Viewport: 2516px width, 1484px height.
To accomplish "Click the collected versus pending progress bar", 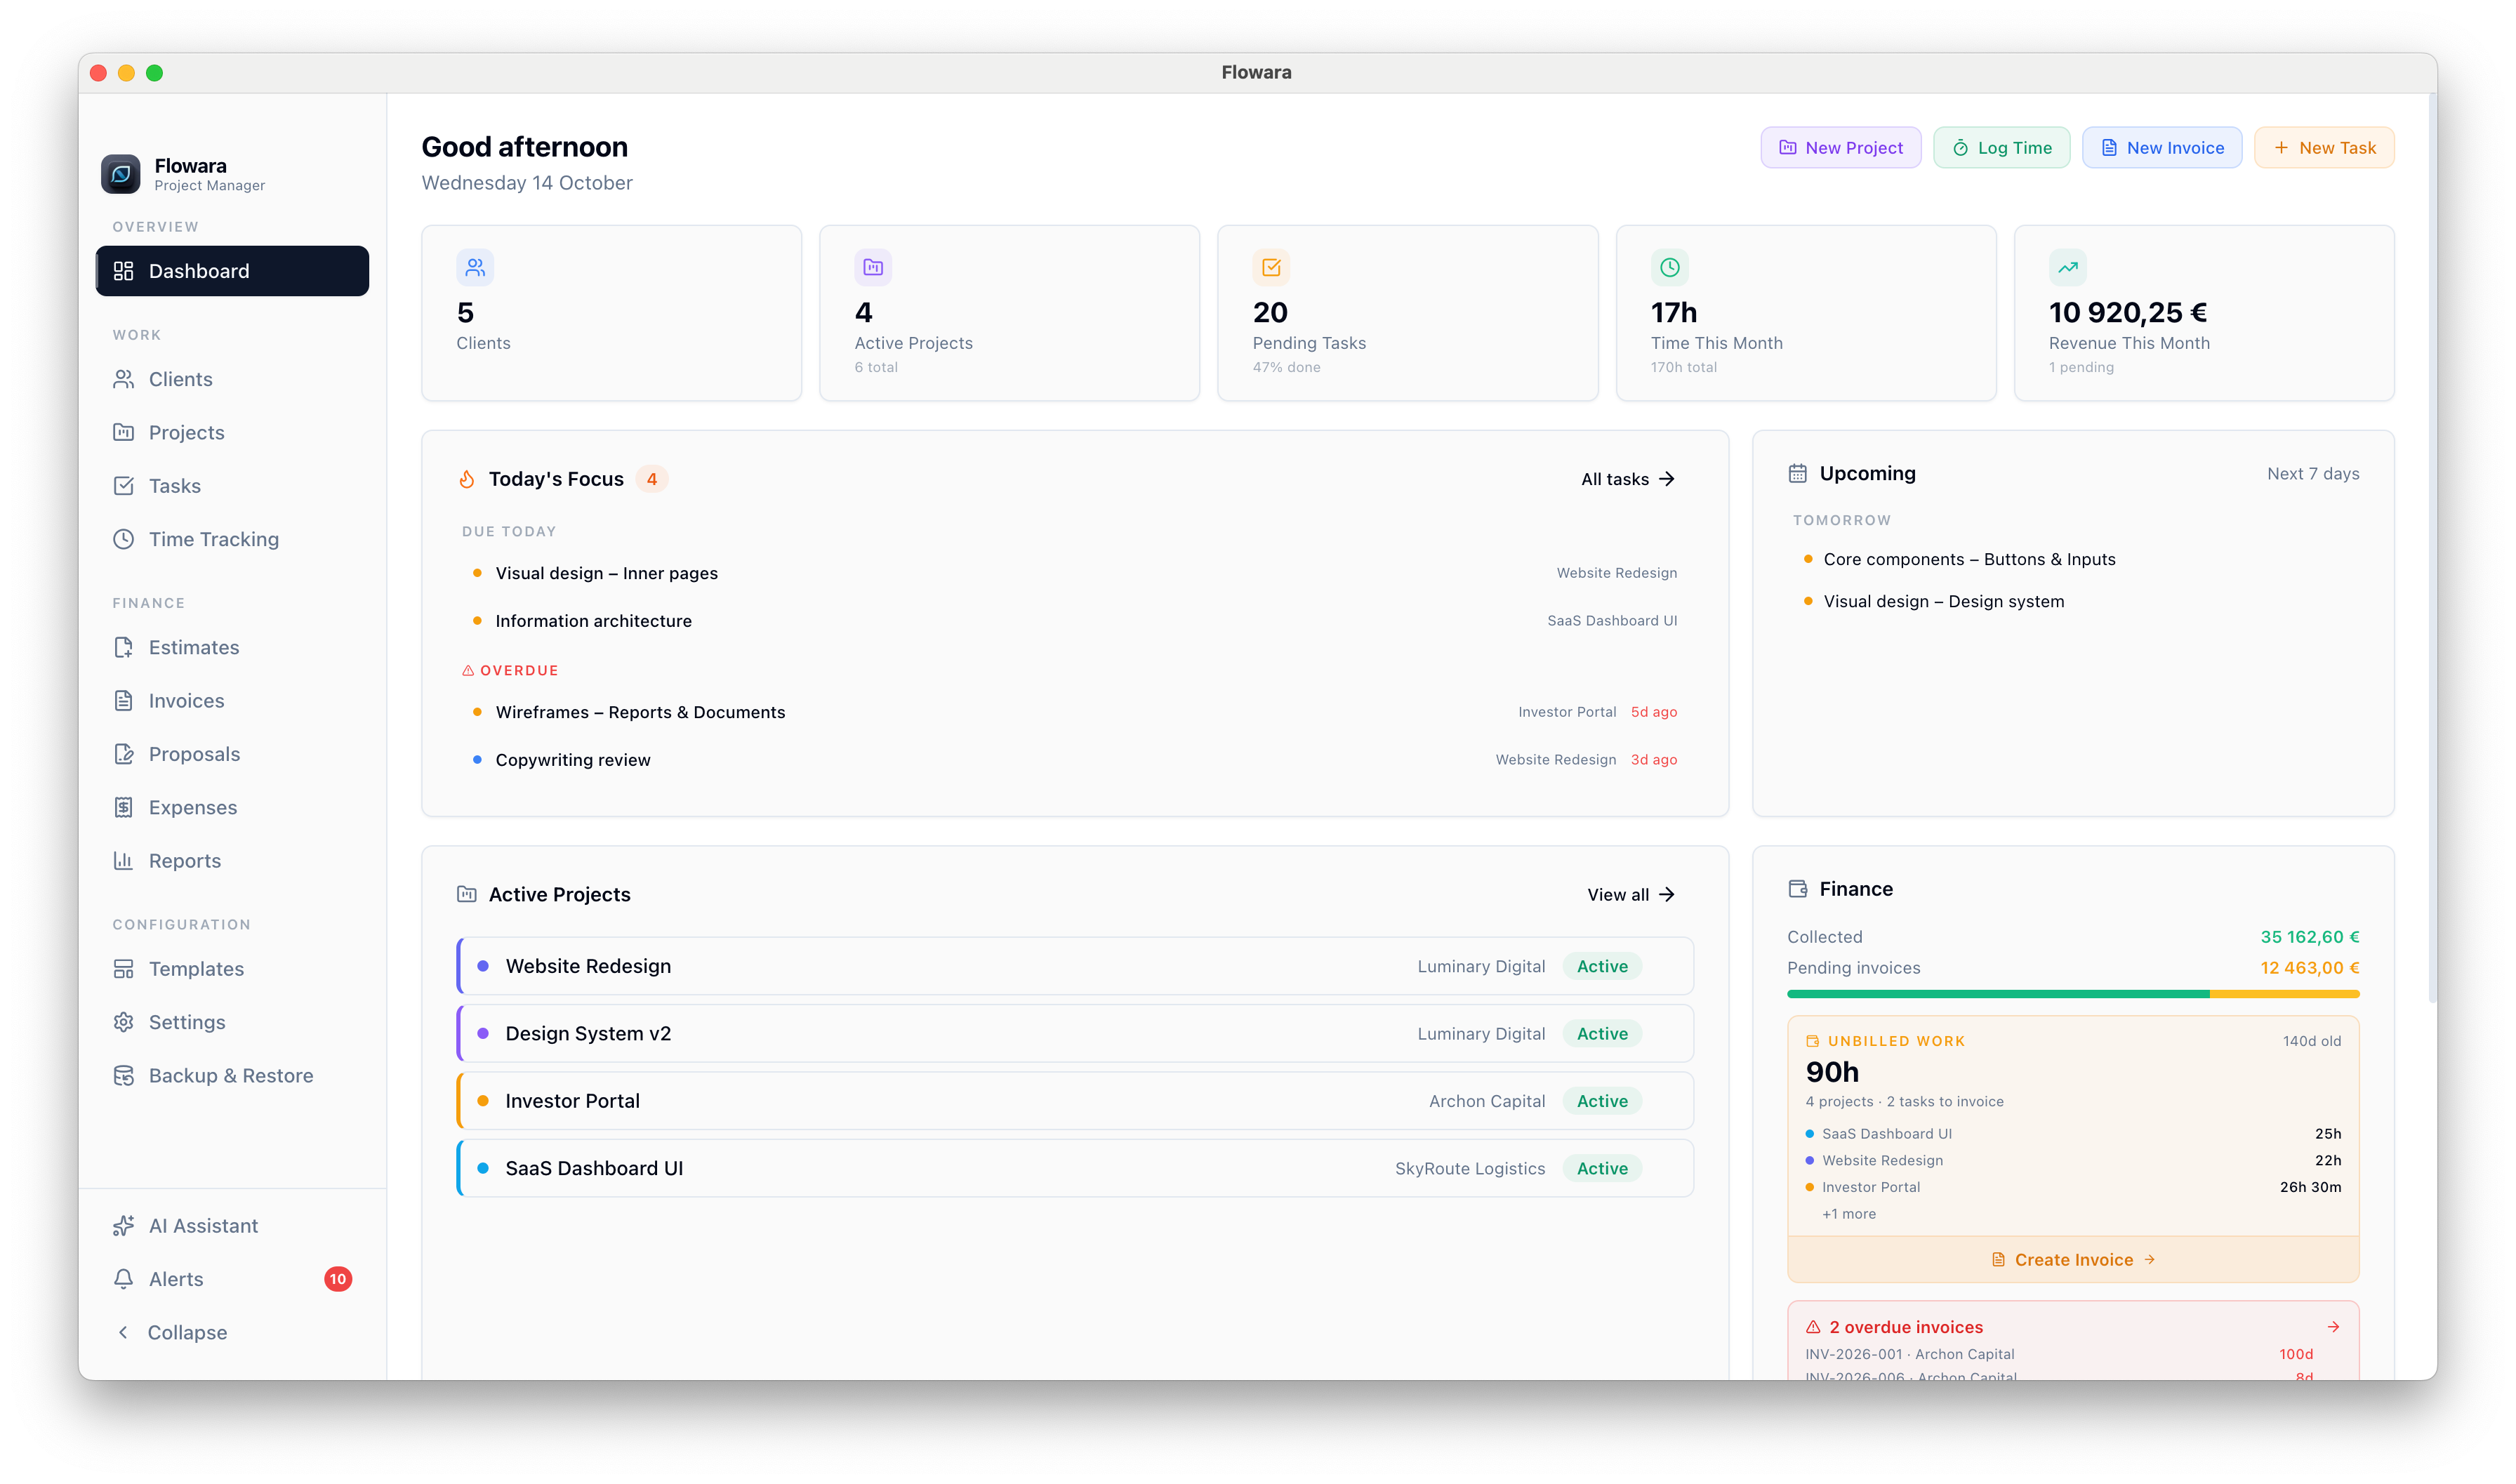I will tap(2073, 994).
